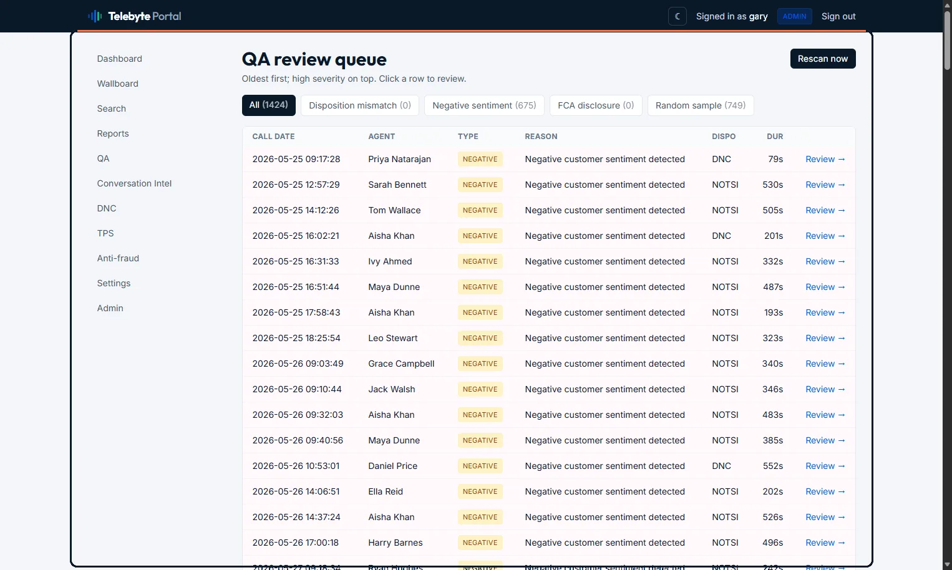Open Settings in sidebar
Image resolution: width=952 pixels, height=570 pixels.
tap(114, 283)
